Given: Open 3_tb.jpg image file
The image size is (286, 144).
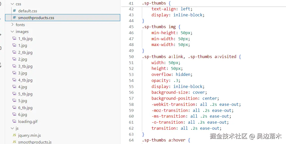Looking at the screenshot, I should pyautogui.click(x=25, y=66).
